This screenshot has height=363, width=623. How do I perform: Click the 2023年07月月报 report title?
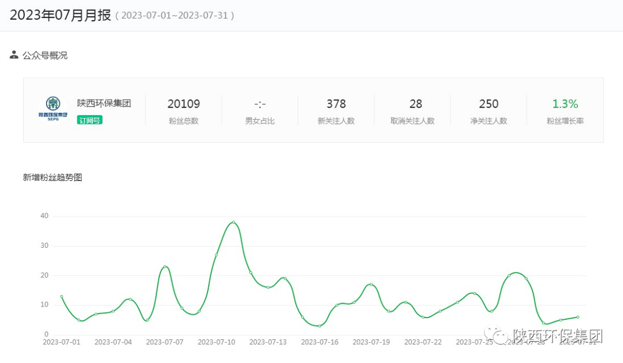point(60,16)
